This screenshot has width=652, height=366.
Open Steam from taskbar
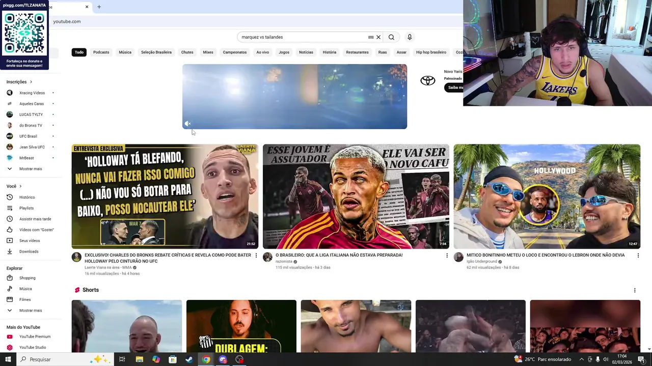click(x=189, y=359)
